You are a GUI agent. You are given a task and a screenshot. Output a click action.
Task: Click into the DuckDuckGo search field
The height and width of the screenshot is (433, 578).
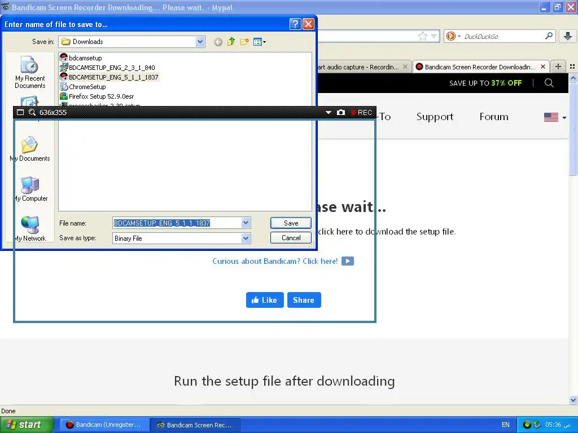[x=502, y=36]
